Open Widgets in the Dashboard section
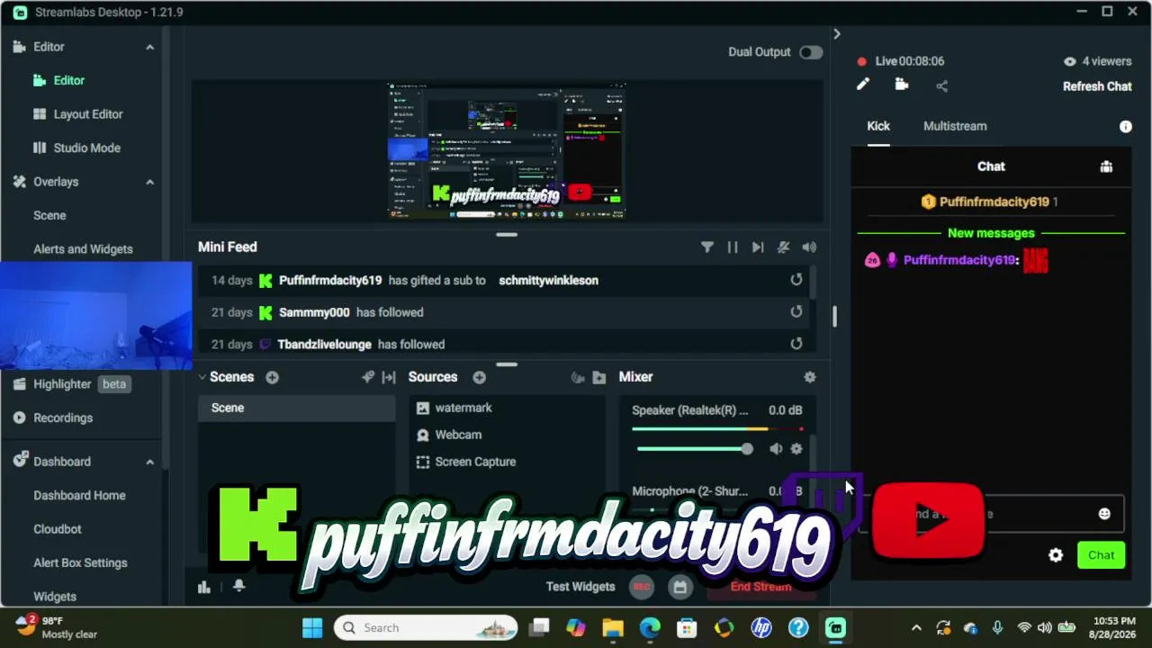The image size is (1152, 648). 55,597
